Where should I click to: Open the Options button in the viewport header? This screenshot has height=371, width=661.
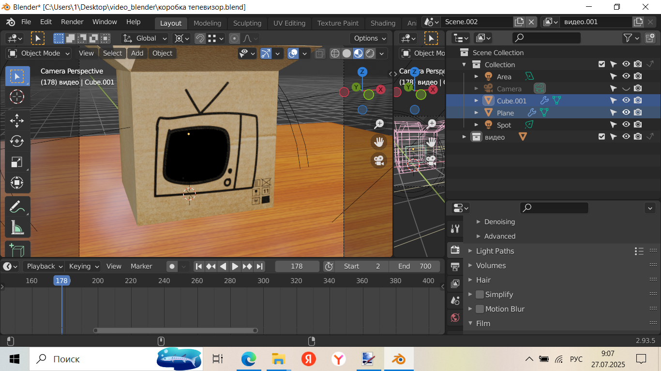pyautogui.click(x=370, y=38)
